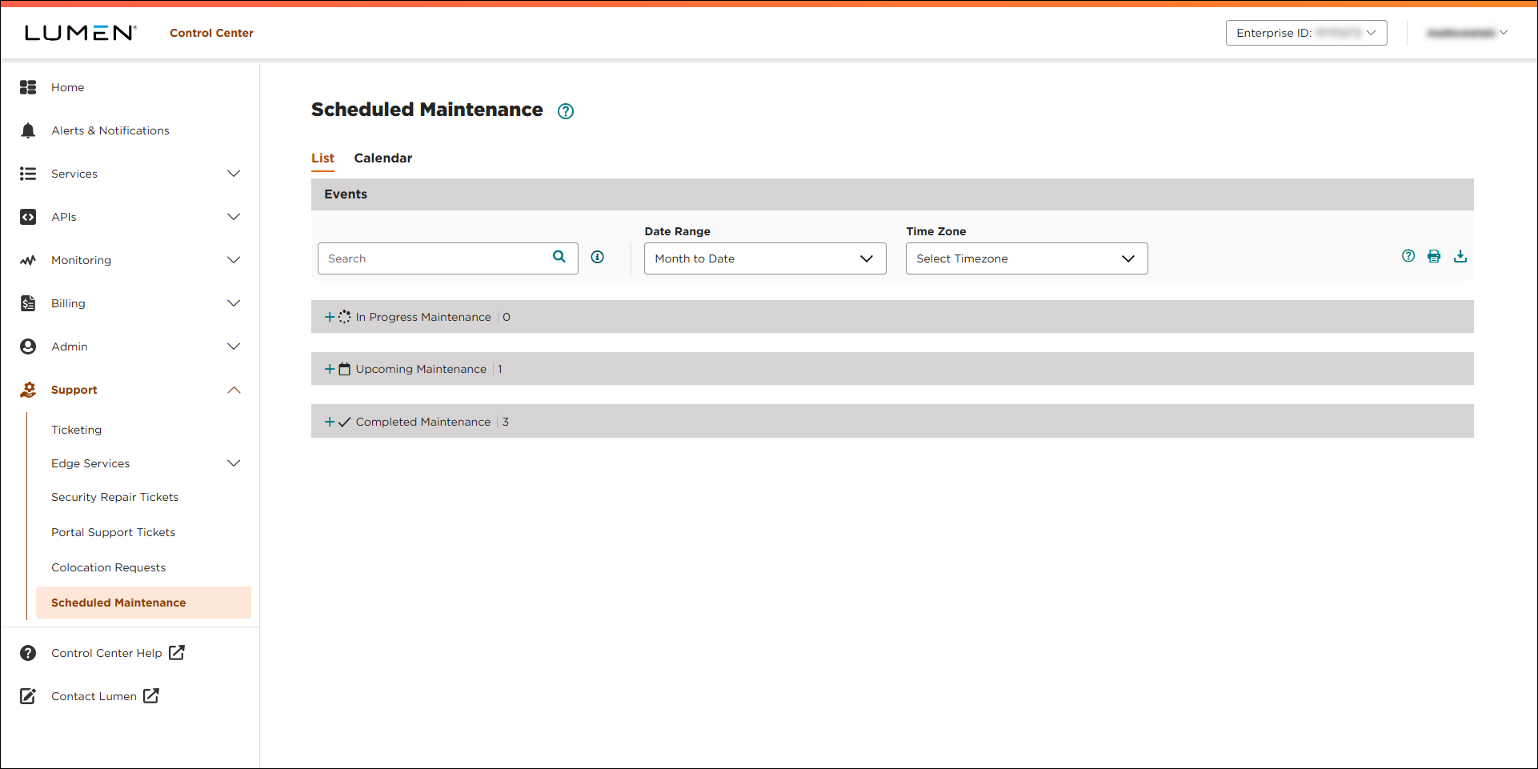
Task: Collapse the Support section chevron
Action: (x=234, y=390)
